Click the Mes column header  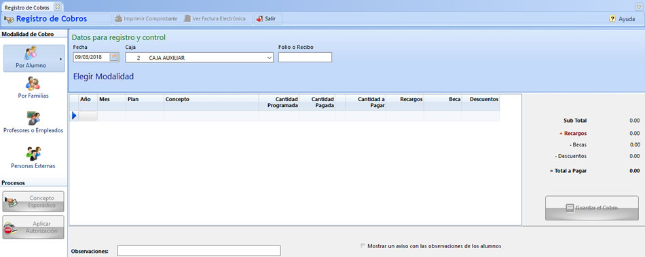pos(111,102)
